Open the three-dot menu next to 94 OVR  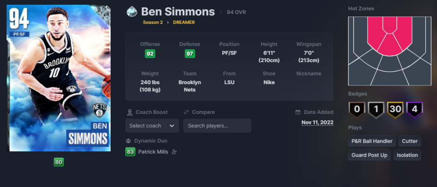221,12
